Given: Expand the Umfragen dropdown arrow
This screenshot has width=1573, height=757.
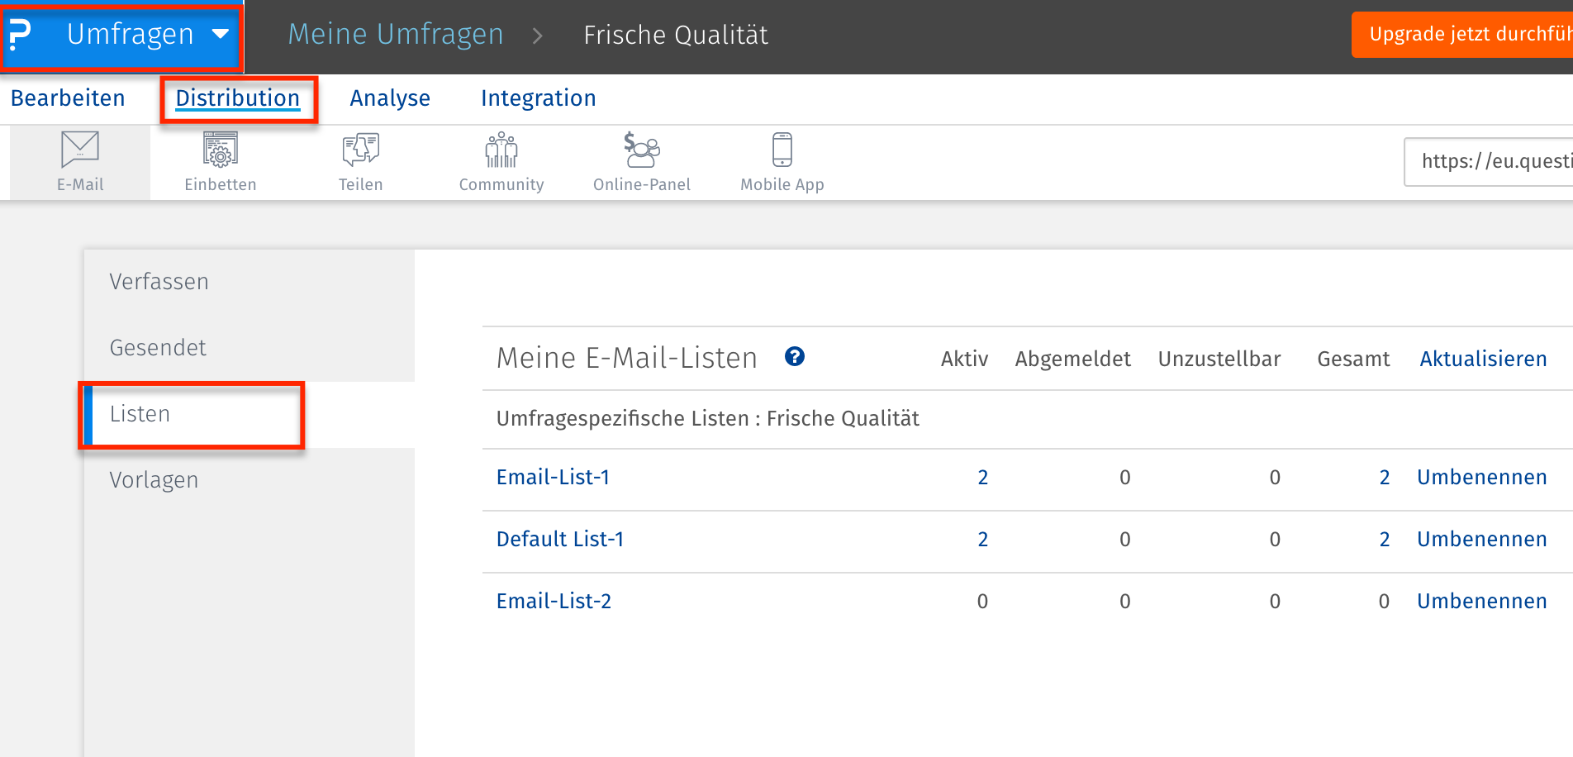Looking at the screenshot, I should click(x=221, y=35).
